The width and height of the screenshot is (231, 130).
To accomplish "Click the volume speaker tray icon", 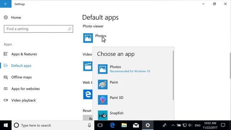I will point(190,125).
